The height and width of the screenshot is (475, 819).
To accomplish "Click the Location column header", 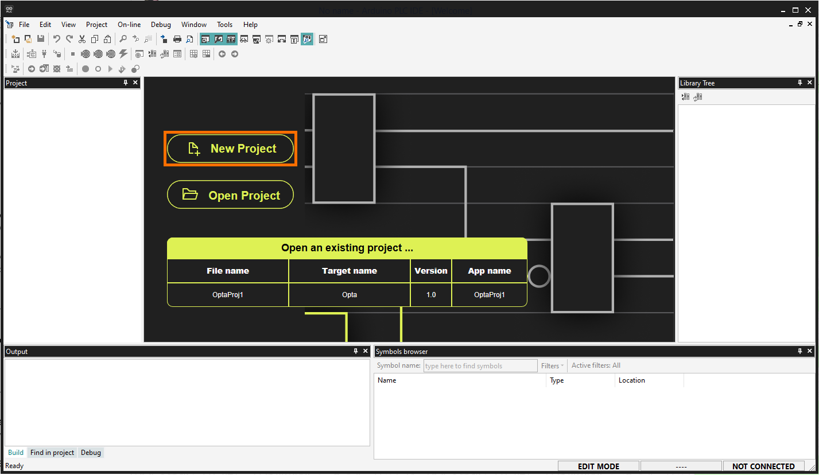I will 649,380.
